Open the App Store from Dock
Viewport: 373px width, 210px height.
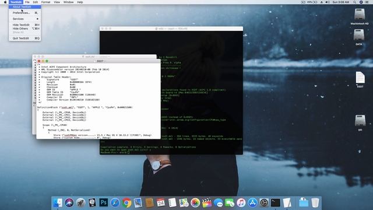tap(252, 203)
